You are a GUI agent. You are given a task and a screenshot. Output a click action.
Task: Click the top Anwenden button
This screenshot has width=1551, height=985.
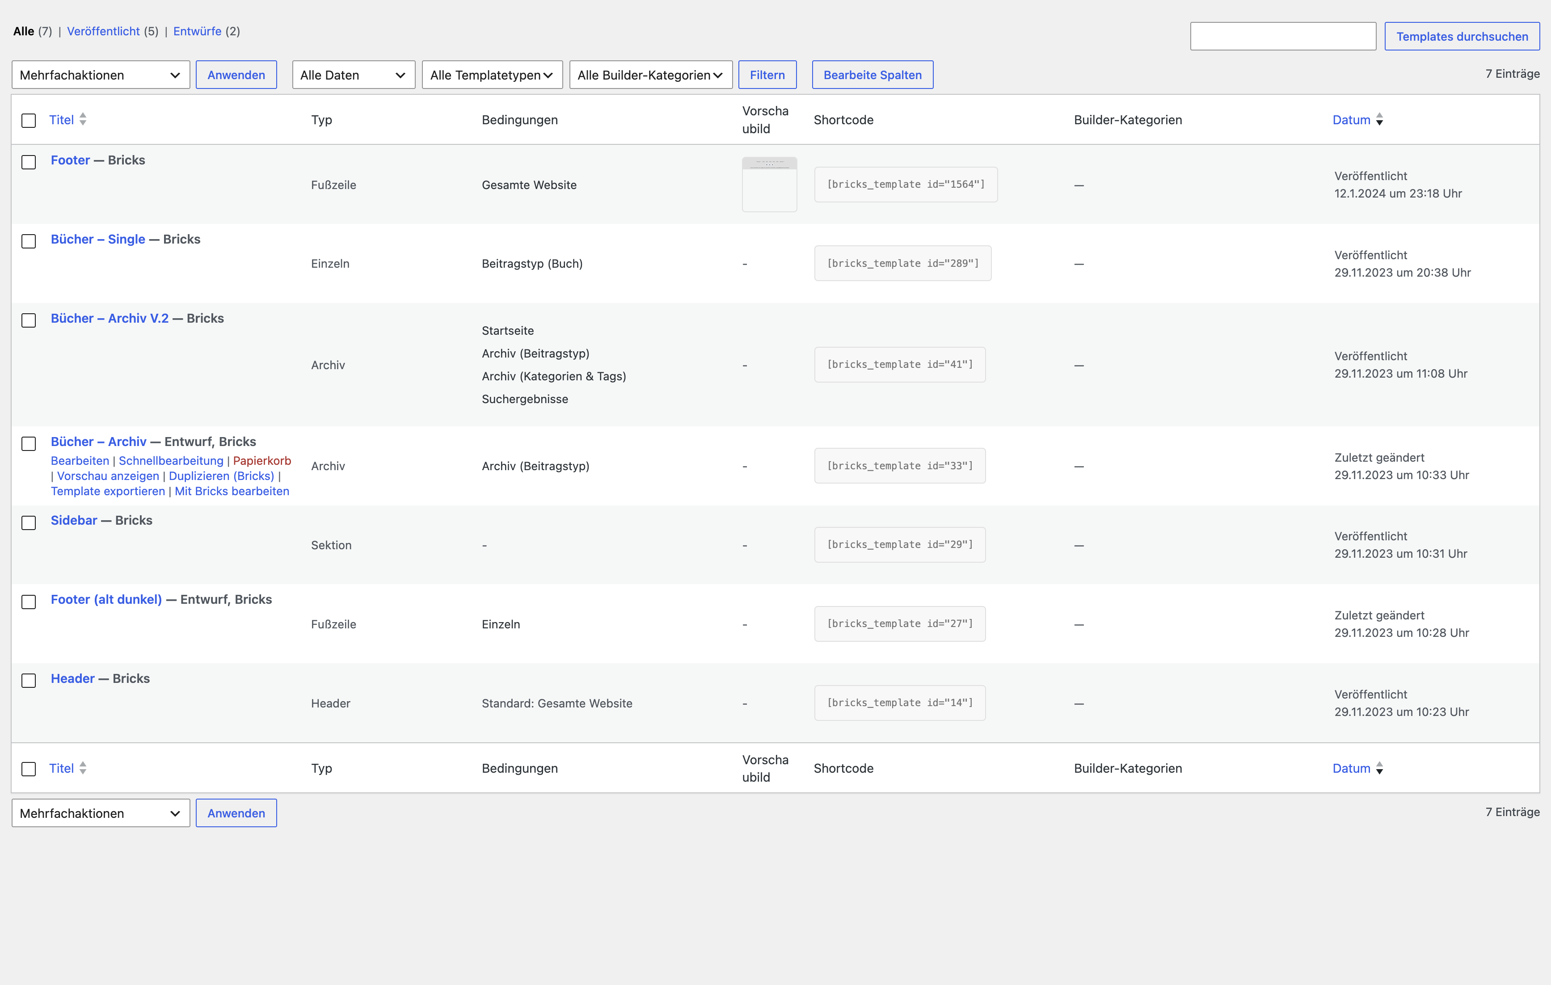(x=236, y=75)
